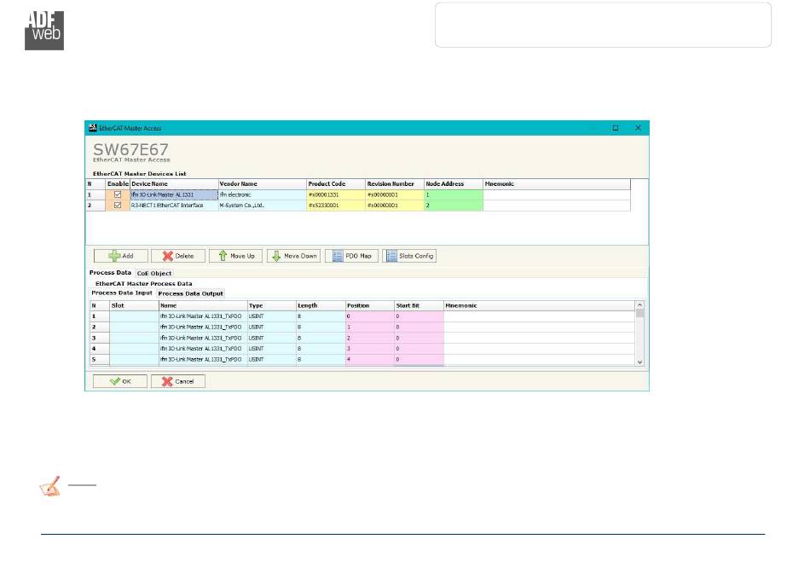This screenshot has height=562, width=810.
Task: Click the green plus Add icon
Action: tap(115, 256)
